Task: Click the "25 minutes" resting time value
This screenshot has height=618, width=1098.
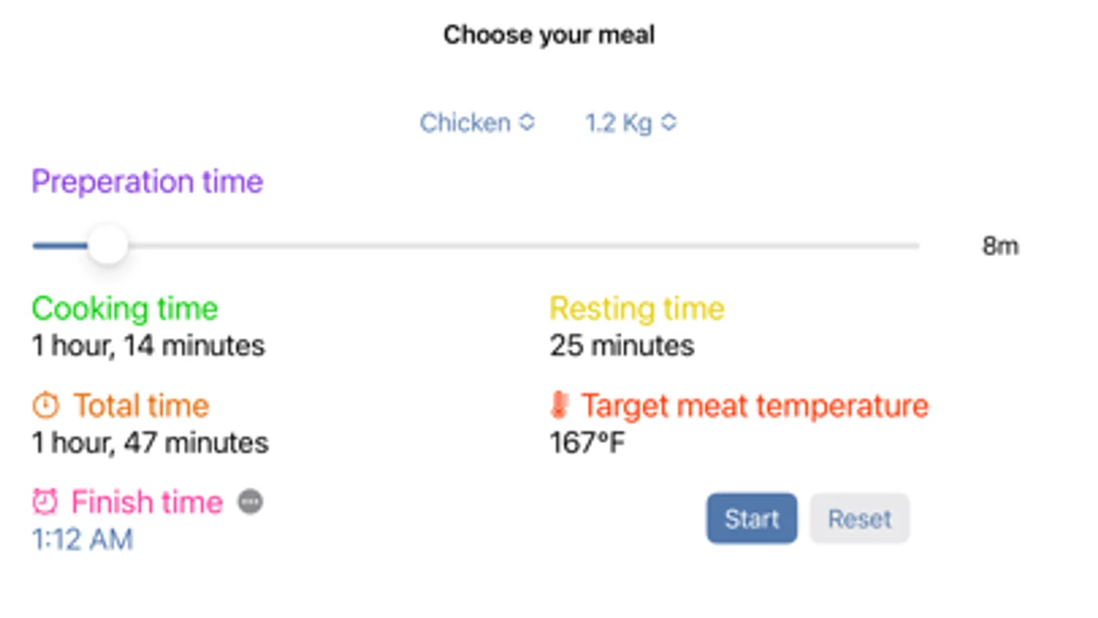Action: [x=622, y=345]
